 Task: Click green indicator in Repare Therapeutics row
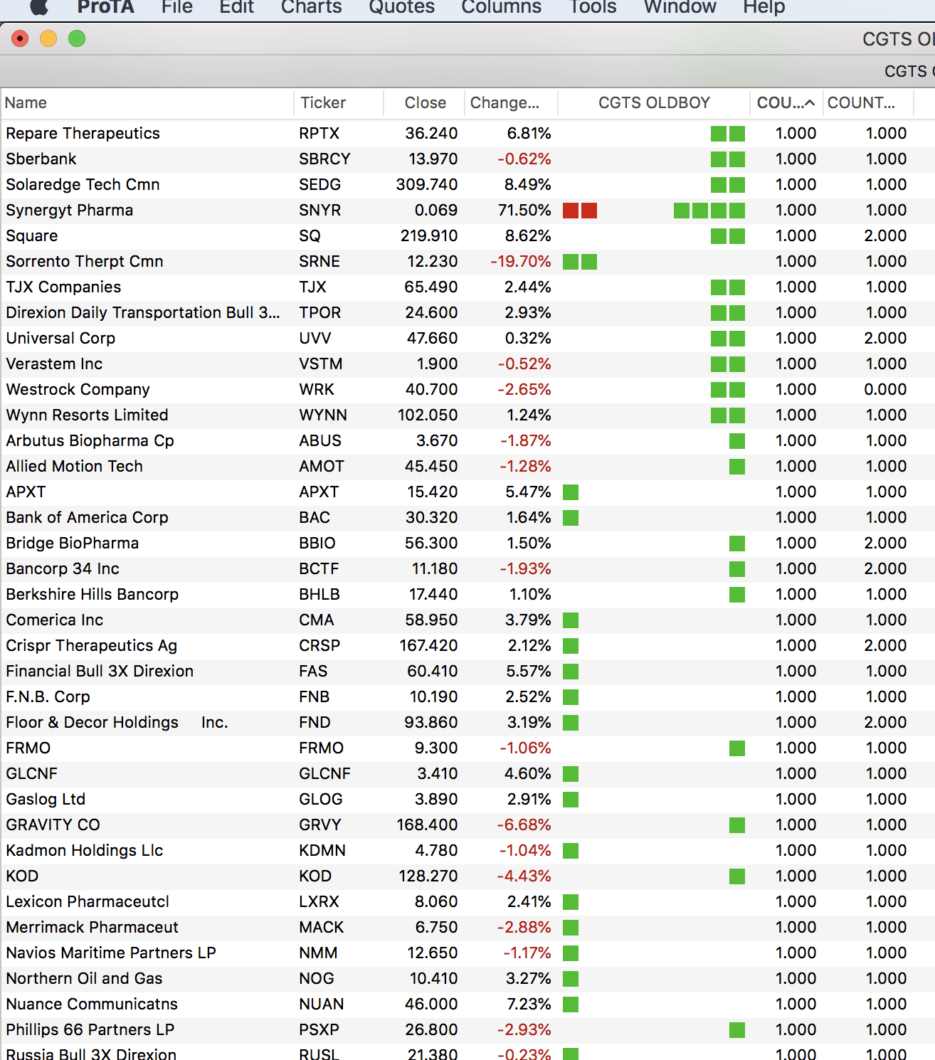728,134
